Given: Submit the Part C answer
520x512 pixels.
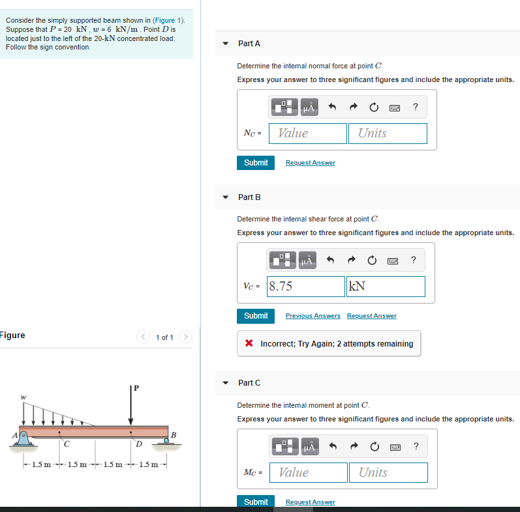Looking at the screenshot, I should [256, 502].
